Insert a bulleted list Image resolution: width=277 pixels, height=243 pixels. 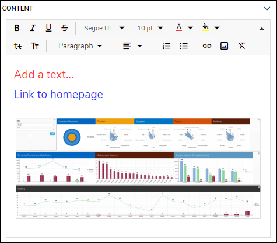click(184, 46)
